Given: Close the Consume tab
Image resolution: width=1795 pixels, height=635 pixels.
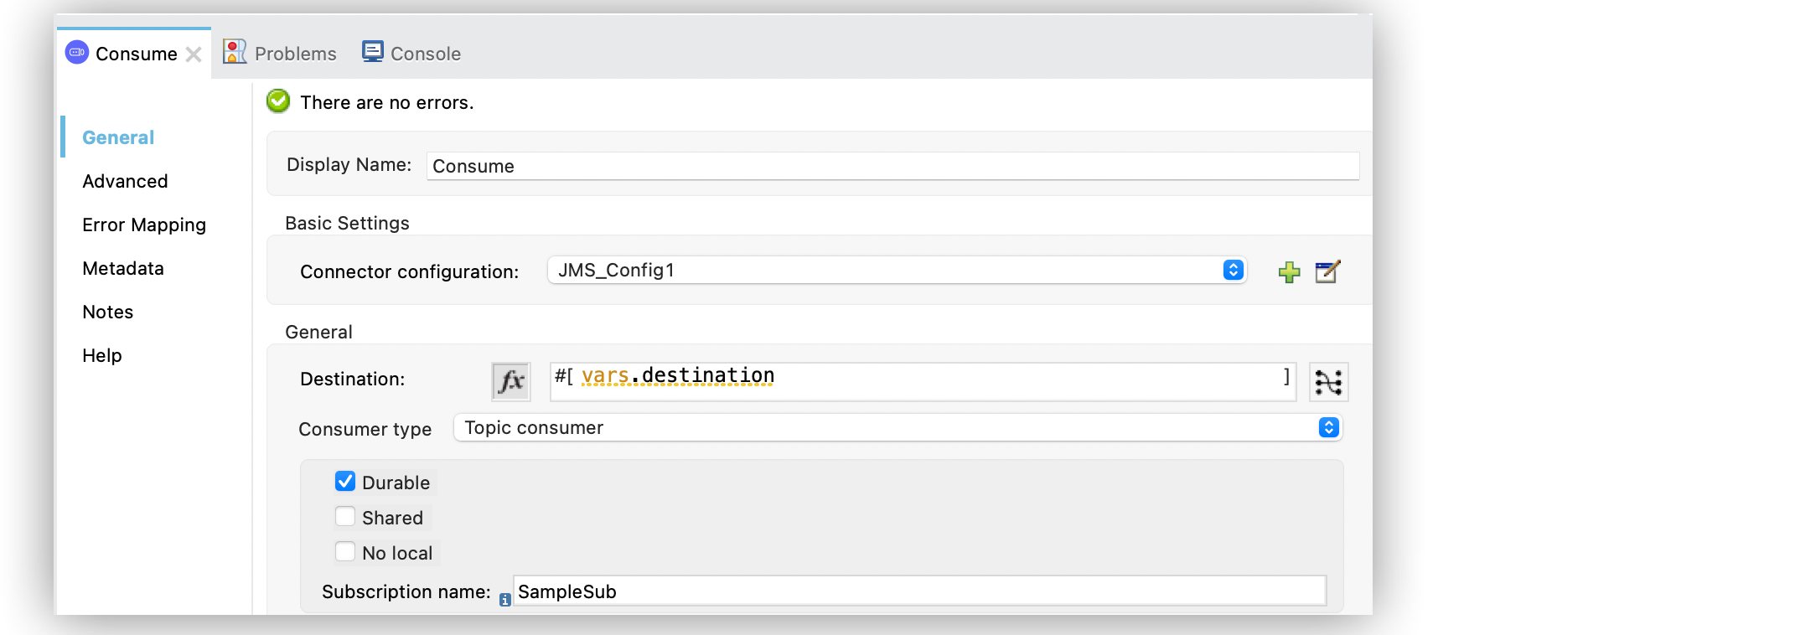Looking at the screenshot, I should 194,54.
